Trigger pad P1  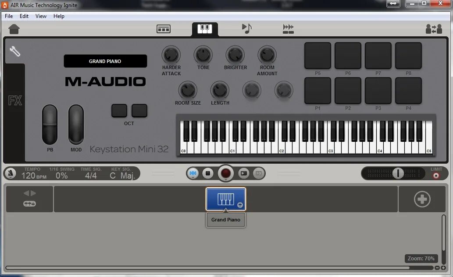pyautogui.click(x=317, y=91)
